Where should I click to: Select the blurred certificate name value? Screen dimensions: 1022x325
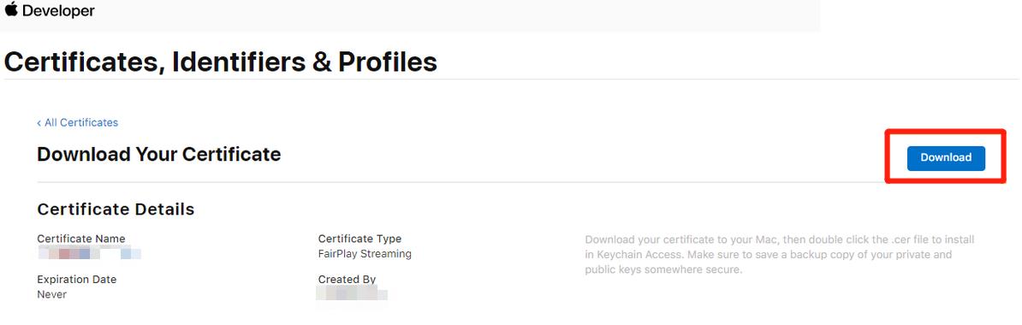89,253
